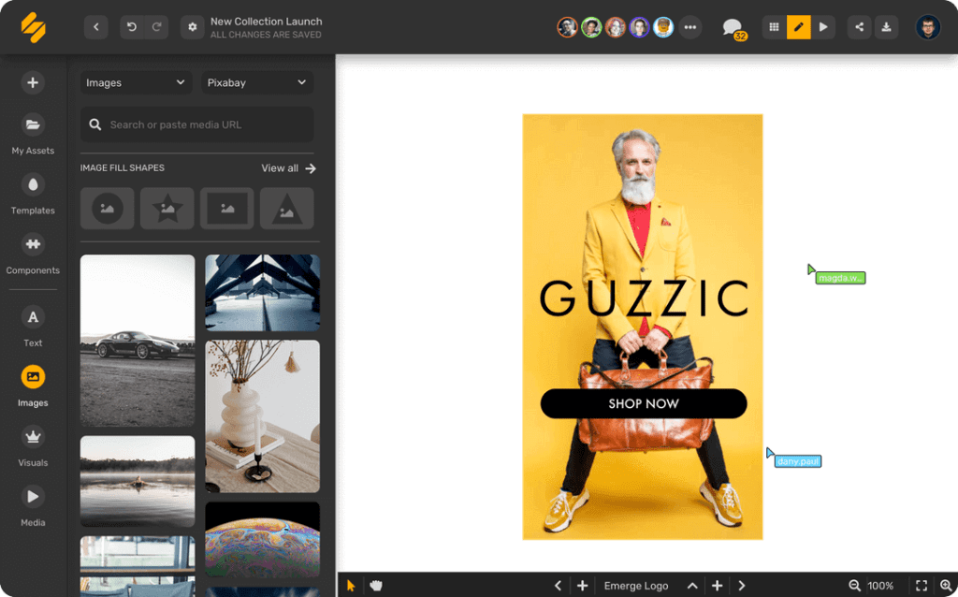Open the Pixabay source dropdown
The height and width of the screenshot is (597, 958).
(x=257, y=82)
